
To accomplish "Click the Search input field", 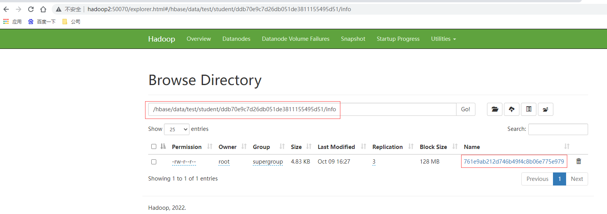I will click(x=558, y=129).
